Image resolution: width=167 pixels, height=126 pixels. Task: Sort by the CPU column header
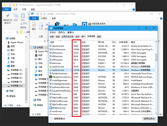(x=114, y=42)
